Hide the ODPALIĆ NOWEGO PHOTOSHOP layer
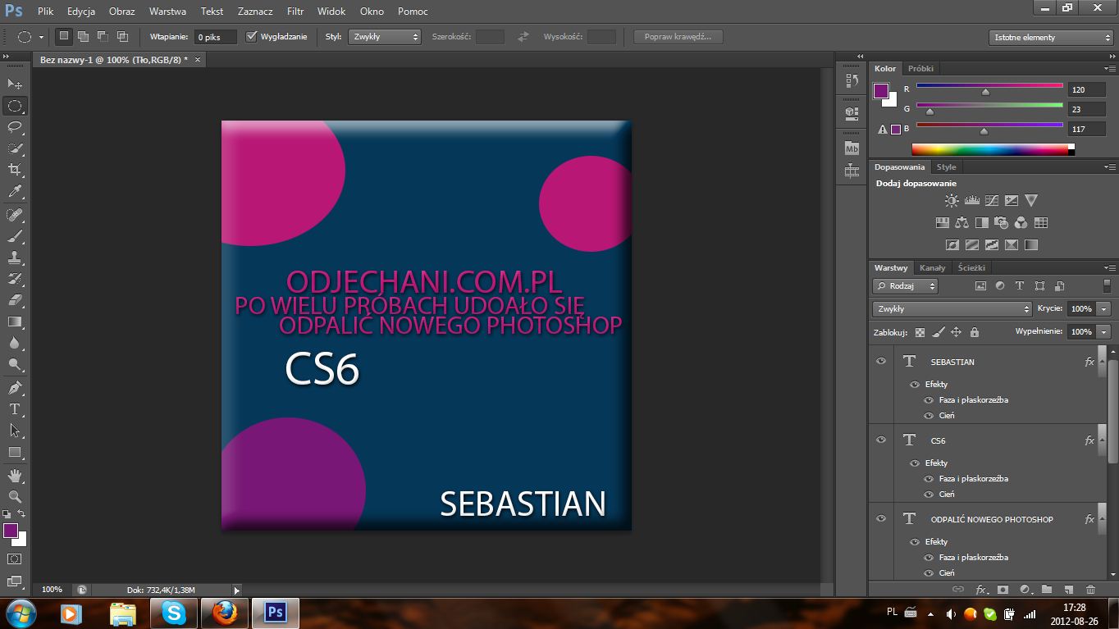The image size is (1119, 629). [x=881, y=518]
